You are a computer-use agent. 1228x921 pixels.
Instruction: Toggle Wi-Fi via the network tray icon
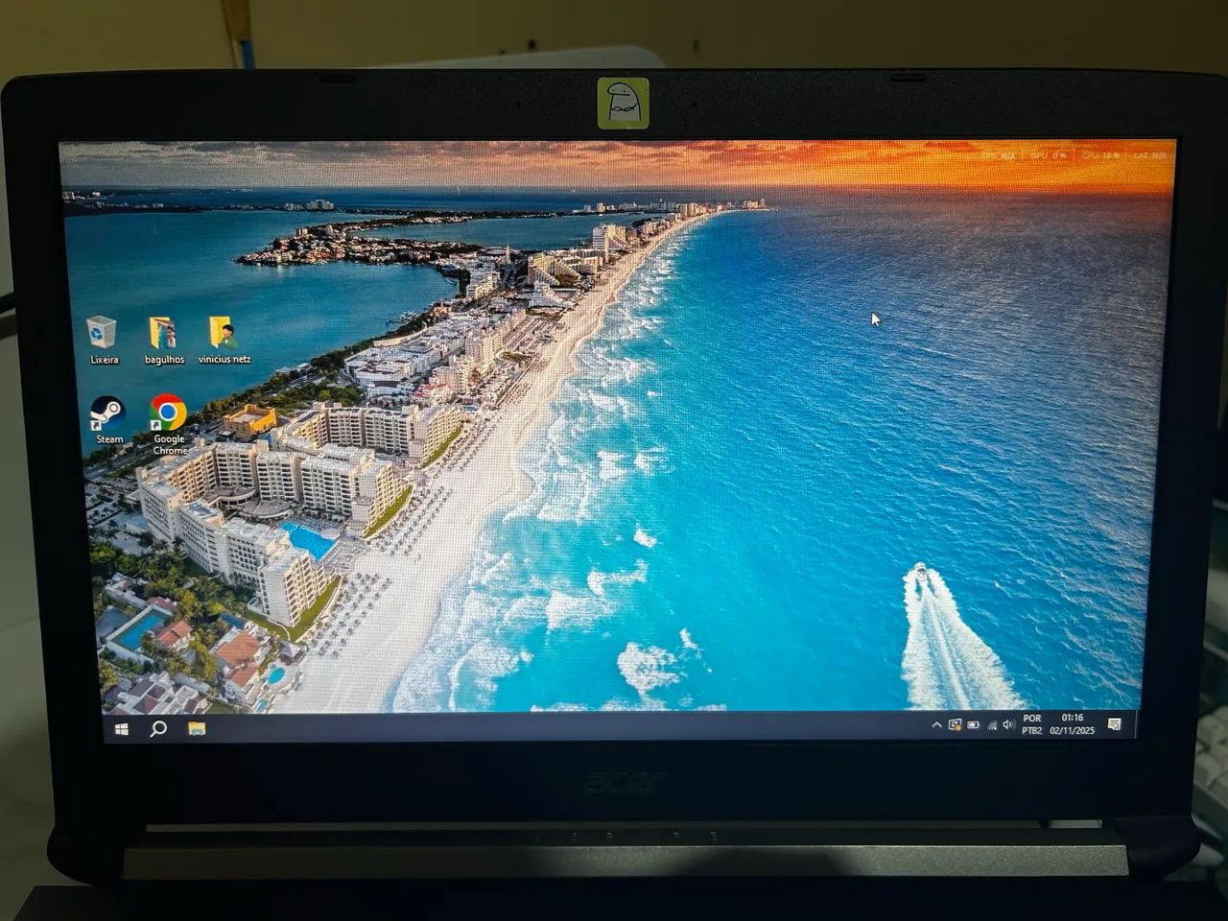[x=992, y=724]
